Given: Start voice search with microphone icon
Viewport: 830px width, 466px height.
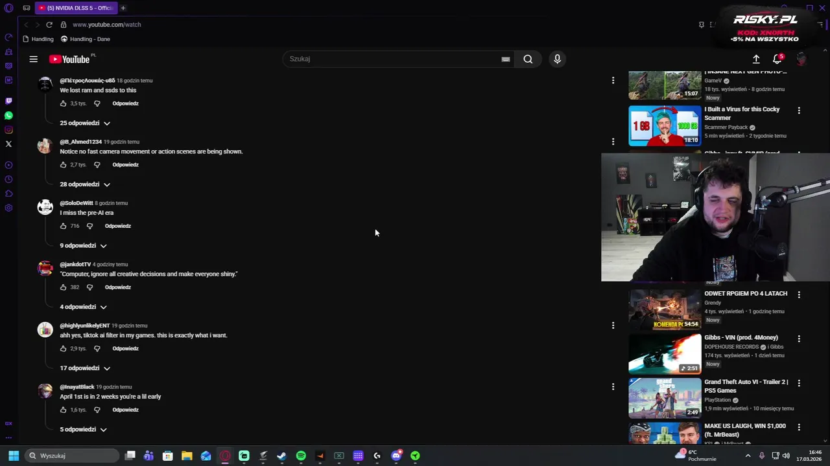Looking at the screenshot, I should click(557, 59).
